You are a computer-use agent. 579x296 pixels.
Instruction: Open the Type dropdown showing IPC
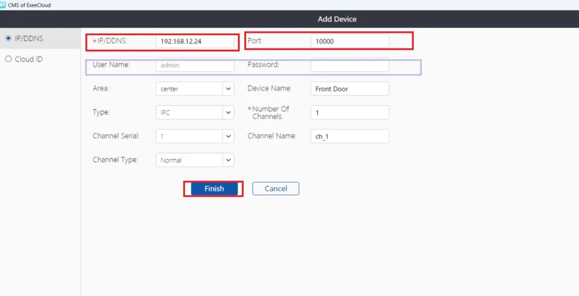pyautogui.click(x=195, y=112)
